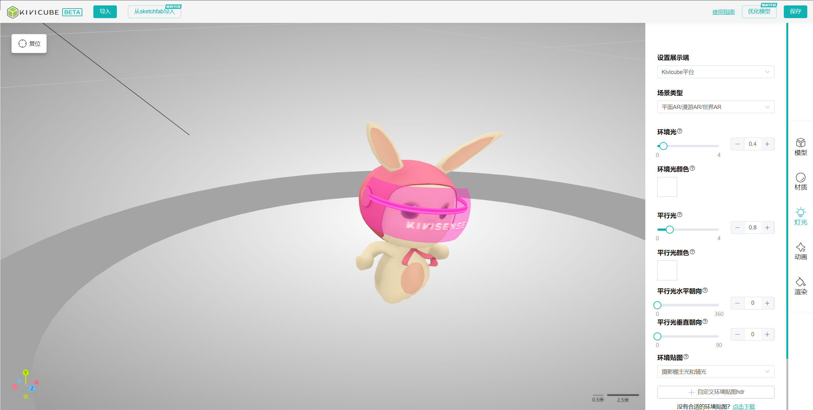Click the 自定义环境贴图hdr upload field
Viewport: 813px width, 410px height.
point(716,392)
